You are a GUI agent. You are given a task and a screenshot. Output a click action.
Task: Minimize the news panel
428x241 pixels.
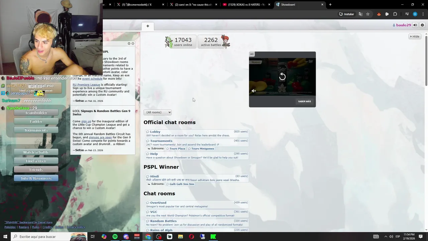(129, 44)
